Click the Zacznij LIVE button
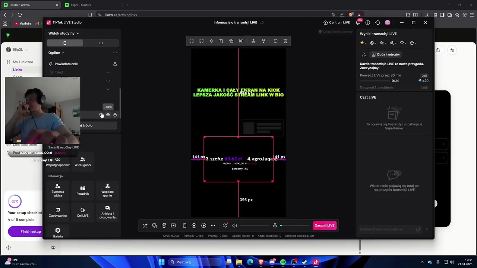Screen dimensions: 477x268 click(x=325, y=226)
